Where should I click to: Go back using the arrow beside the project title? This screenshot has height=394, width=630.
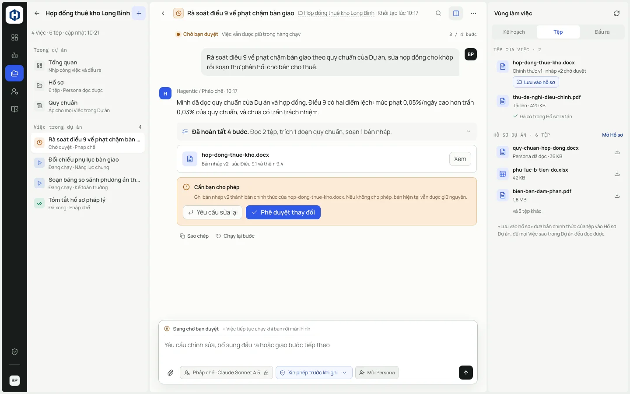37,14
